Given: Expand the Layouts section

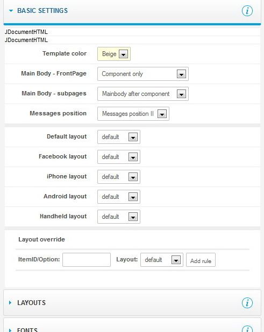Looking at the screenshot, I should click(10, 302).
